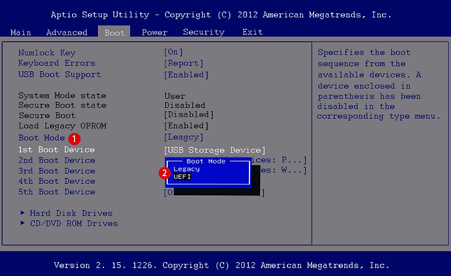The width and height of the screenshot is (451, 276).
Task: Switch to the Exit tab
Action: tap(252, 32)
